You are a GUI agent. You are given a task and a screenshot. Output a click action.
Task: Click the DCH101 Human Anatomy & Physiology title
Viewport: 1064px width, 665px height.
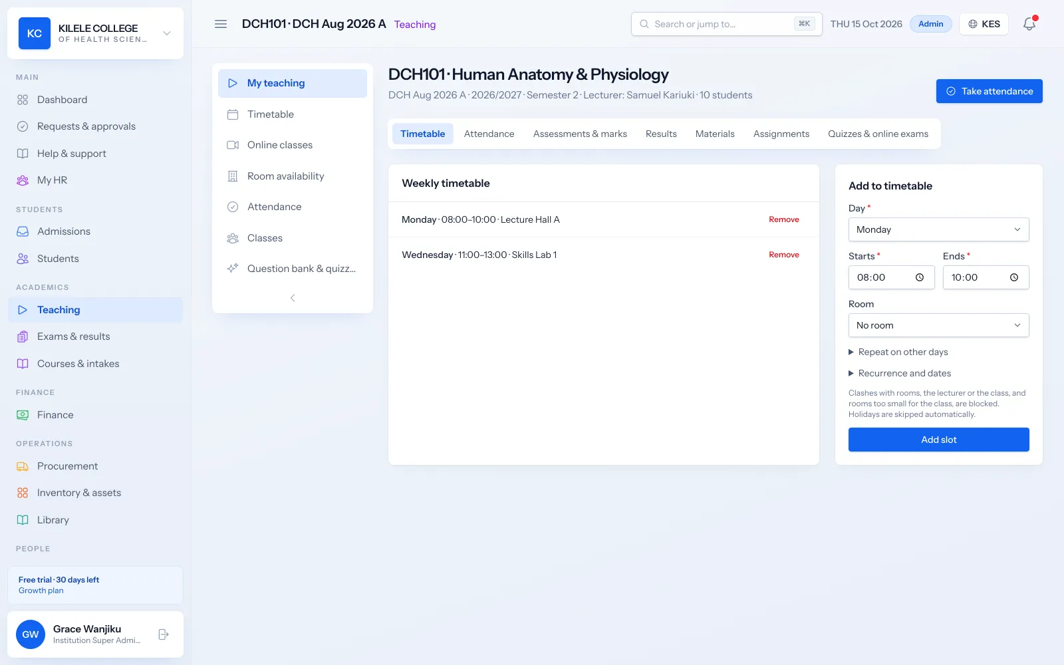coord(528,74)
